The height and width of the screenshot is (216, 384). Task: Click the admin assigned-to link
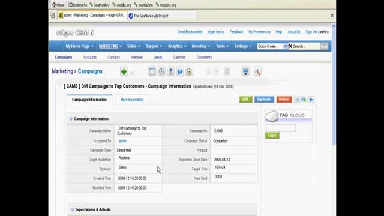[122, 141]
